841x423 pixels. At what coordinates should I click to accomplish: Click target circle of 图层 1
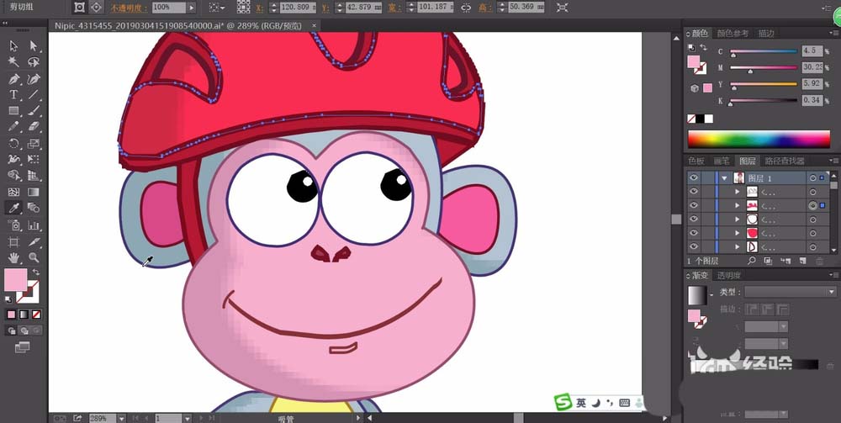813,178
